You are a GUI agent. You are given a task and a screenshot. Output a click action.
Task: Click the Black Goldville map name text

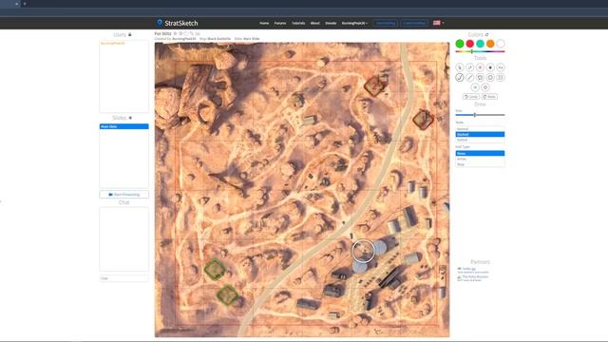[218, 39]
